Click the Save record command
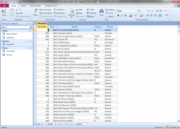This screenshot has width=180, height=129. click(79, 13)
